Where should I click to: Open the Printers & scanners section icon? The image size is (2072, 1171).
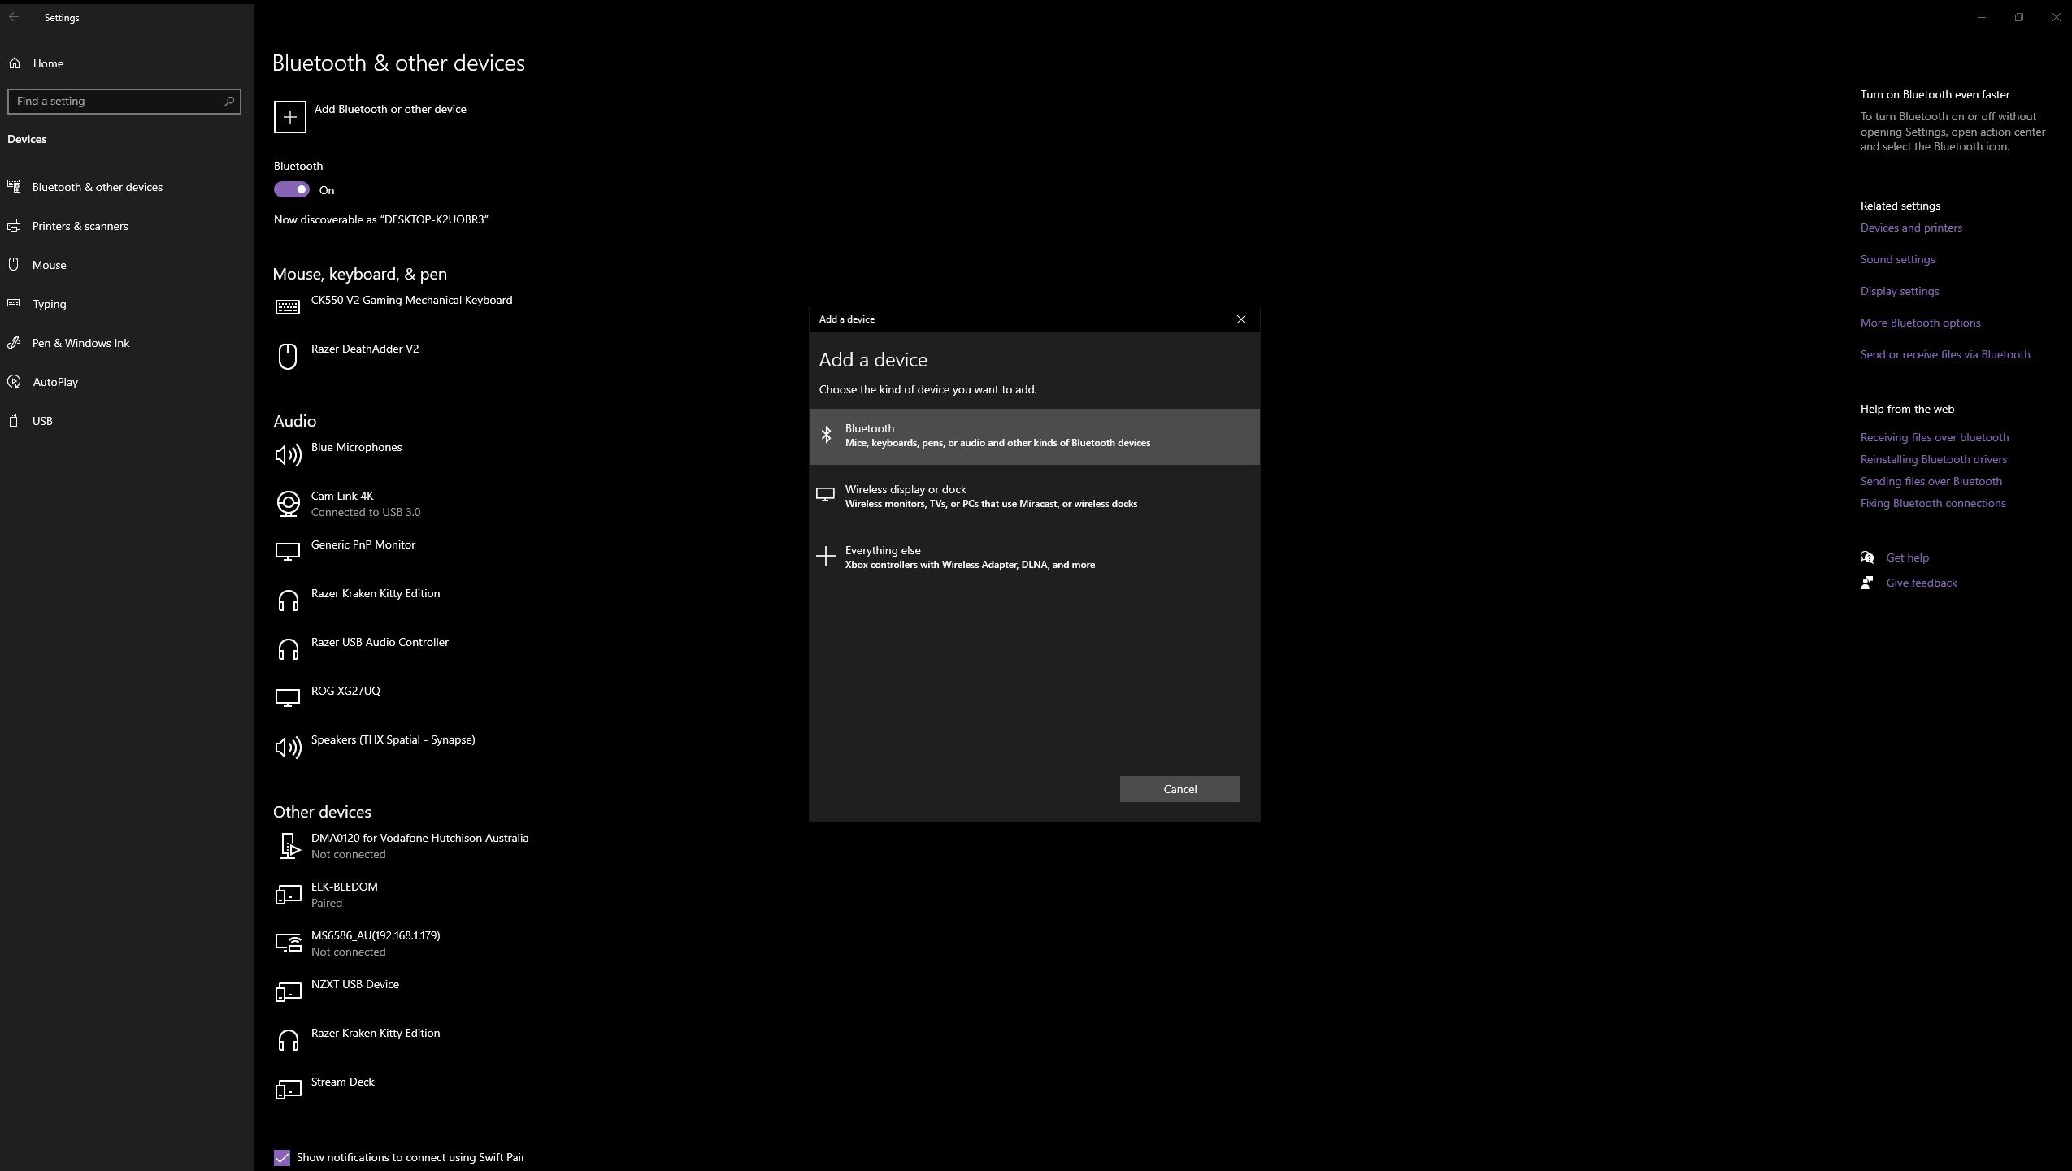coord(15,225)
